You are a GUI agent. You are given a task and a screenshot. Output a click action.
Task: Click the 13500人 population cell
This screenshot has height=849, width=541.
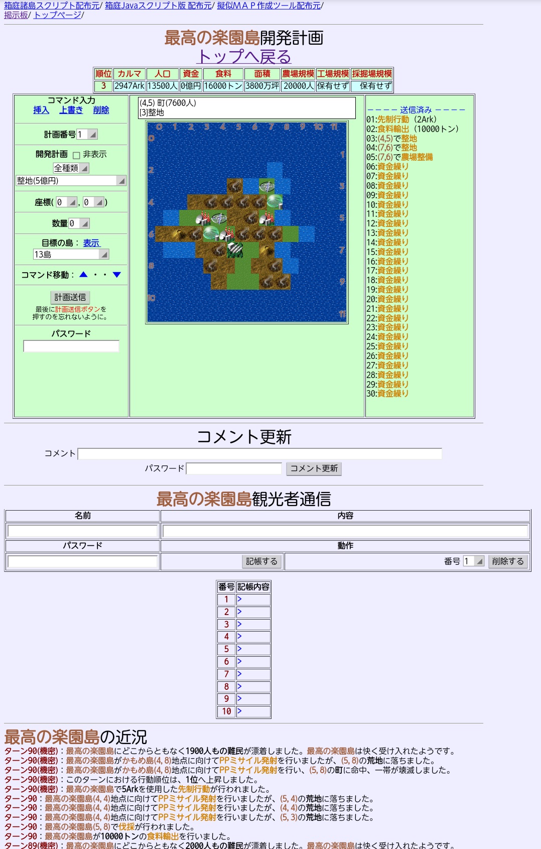click(x=163, y=86)
